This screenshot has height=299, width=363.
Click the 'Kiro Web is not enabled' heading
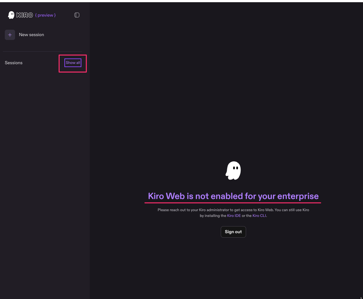pos(233,196)
